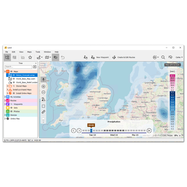Select the Routes tree row
Image resolution: width=187 pixels, height=187 pixels.
21,100
